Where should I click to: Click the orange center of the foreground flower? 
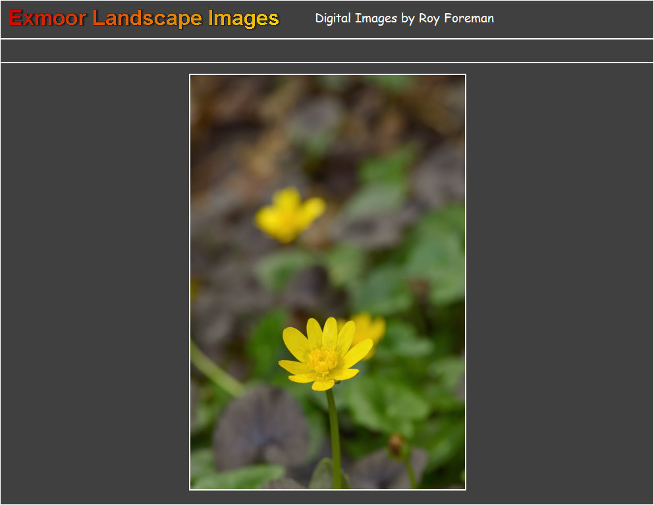coord(323,360)
